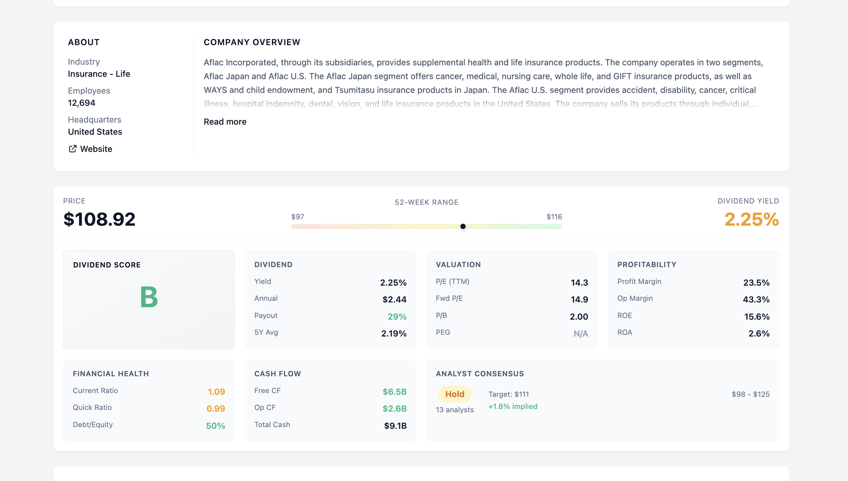Click the Target: $111 label

pos(508,394)
